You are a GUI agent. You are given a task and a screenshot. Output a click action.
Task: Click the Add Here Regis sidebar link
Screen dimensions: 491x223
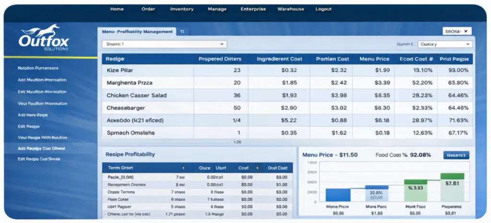(x=33, y=115)
